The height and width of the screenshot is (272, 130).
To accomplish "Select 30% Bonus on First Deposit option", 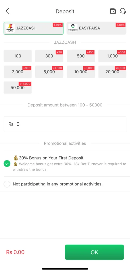I will point(7,164).
